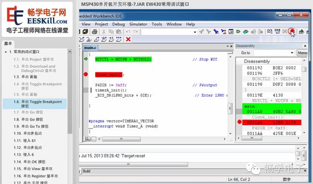Click the Compile toolbar icon

click(270, 31)
